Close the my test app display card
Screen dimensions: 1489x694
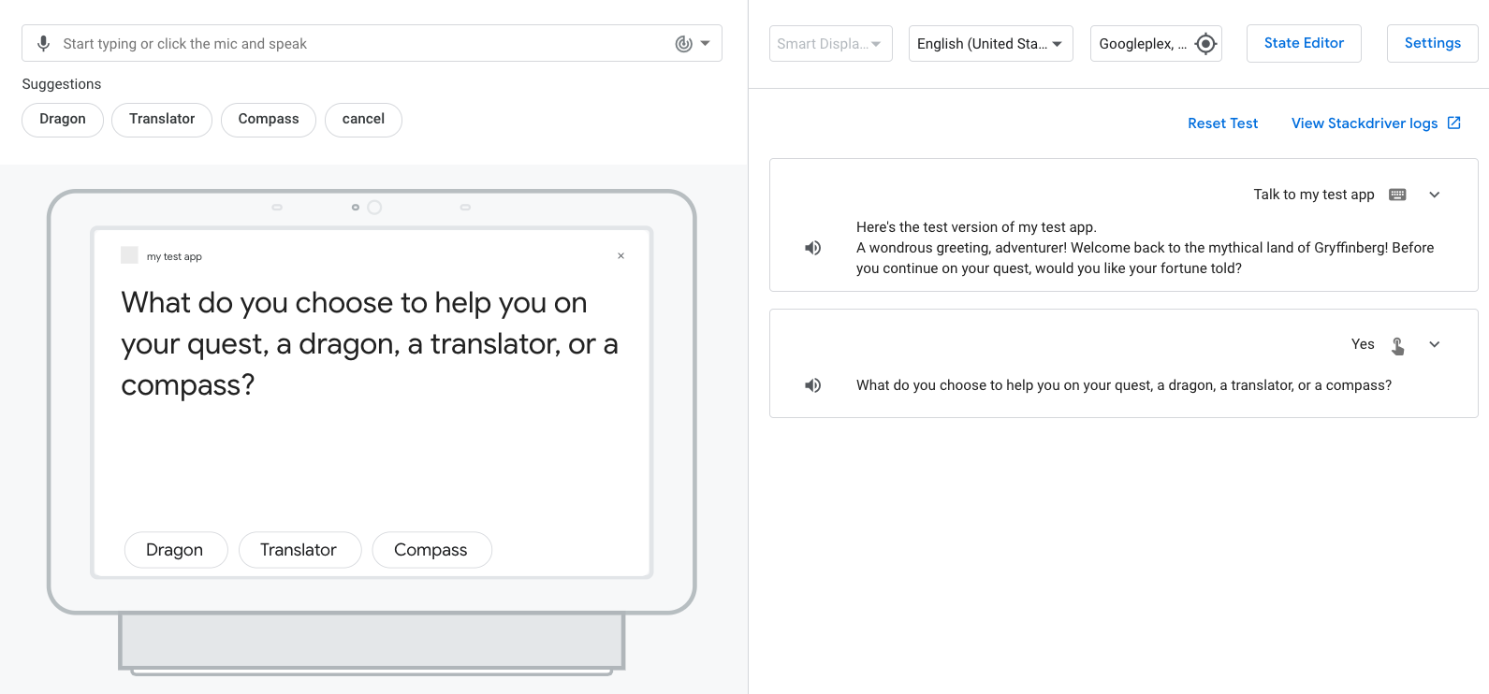620,256
